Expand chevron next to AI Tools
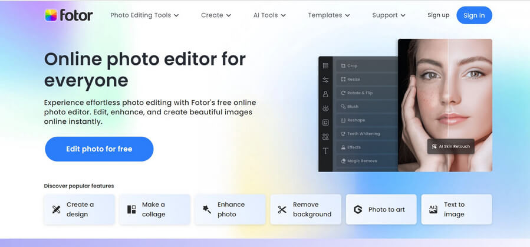The image size is (530, 247). 283,15
